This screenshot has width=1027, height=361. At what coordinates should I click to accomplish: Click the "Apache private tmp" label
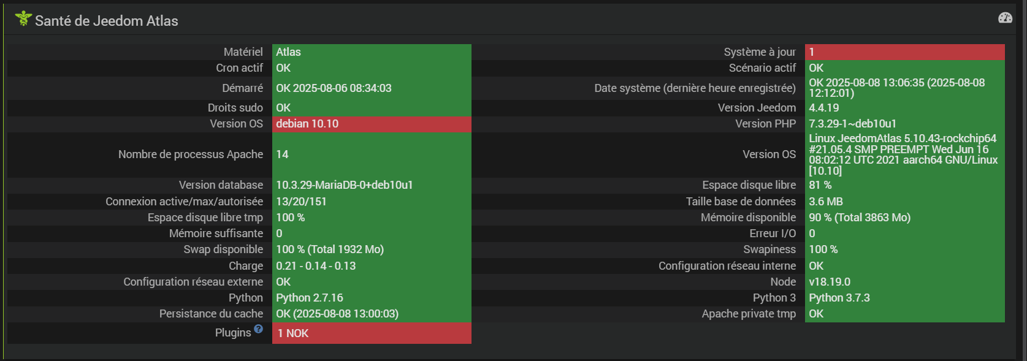(x=749, y=314)
